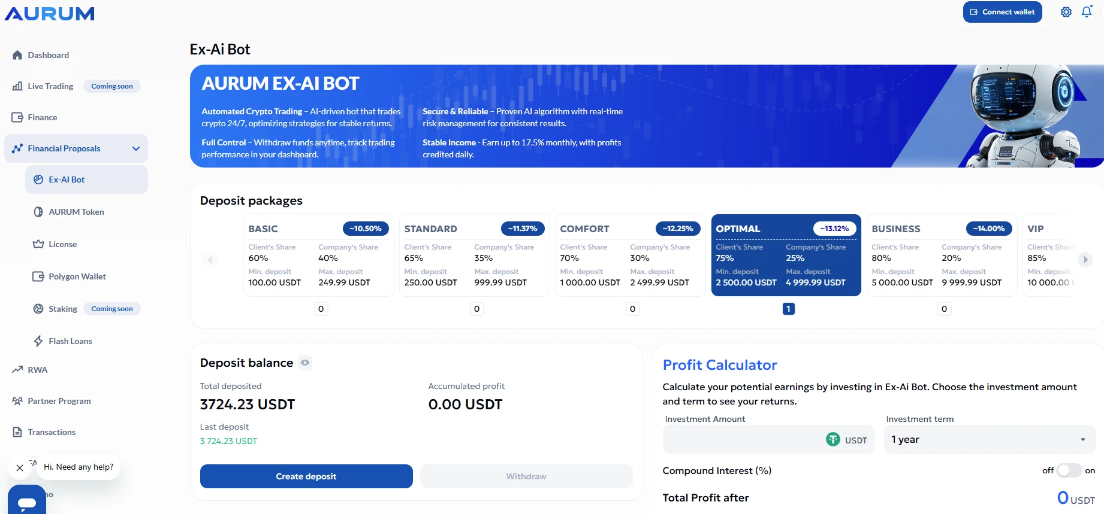Open License submenu item

coord(62,244)
